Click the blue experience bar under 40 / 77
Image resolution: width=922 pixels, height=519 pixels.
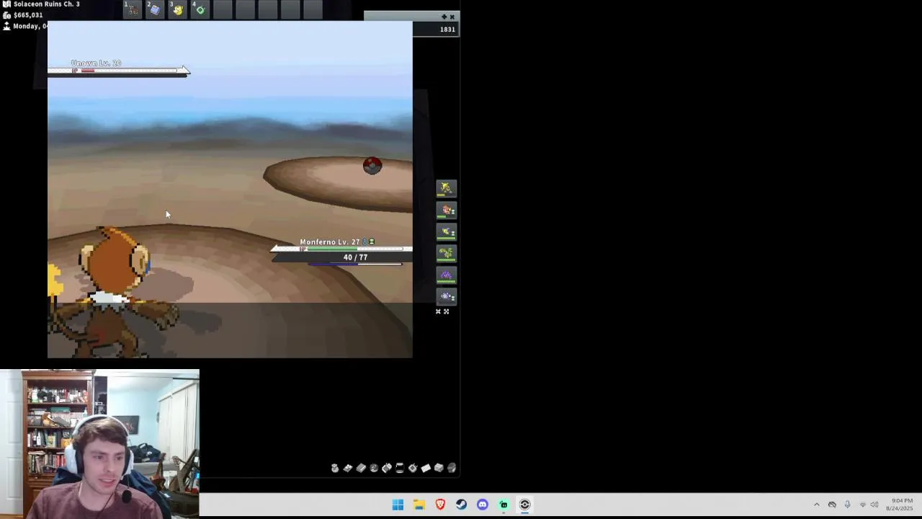click(355, 264)
